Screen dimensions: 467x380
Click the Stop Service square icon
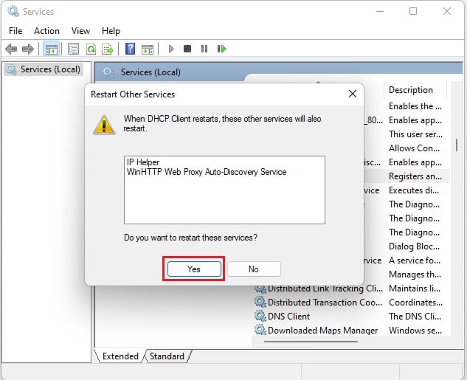[187, 49]
